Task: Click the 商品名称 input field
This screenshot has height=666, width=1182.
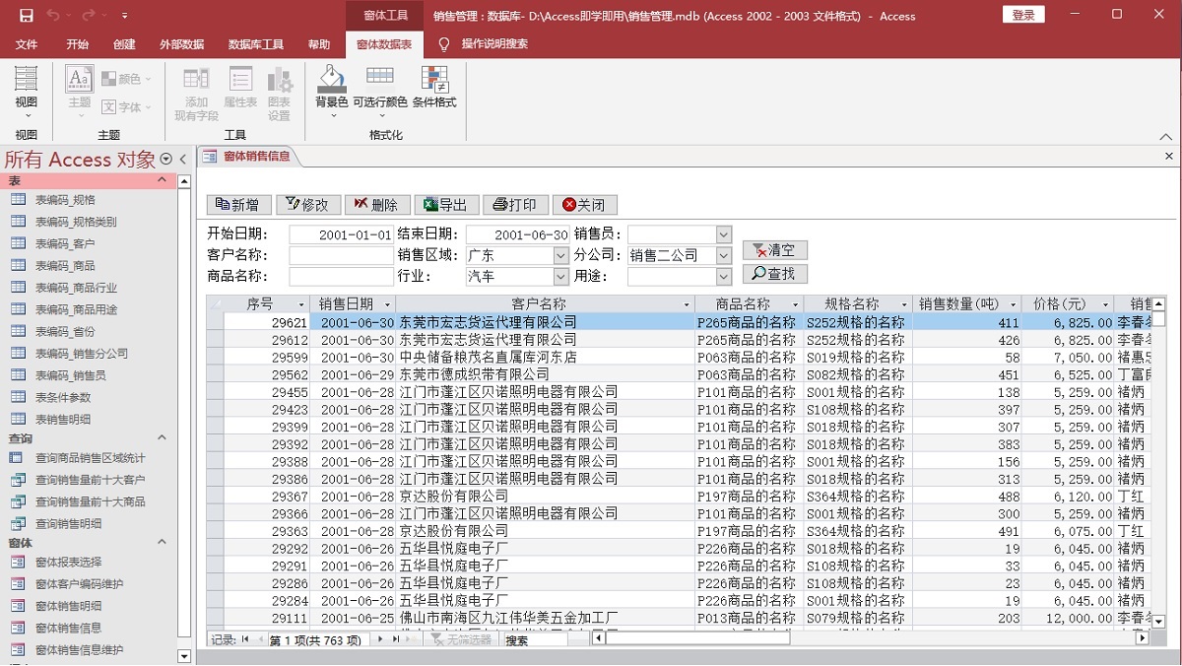Action: pyautogui.click(x=341, y=277)
